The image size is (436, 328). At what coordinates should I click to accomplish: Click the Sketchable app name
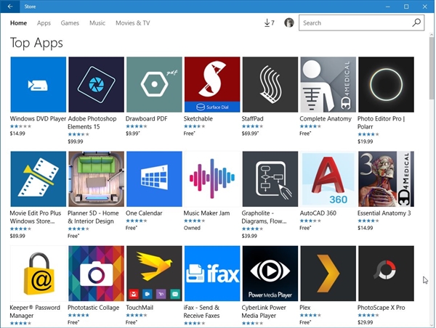pos(198,119)
